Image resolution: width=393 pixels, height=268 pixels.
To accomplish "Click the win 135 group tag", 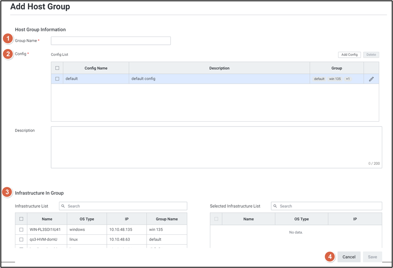I will 335,79.
